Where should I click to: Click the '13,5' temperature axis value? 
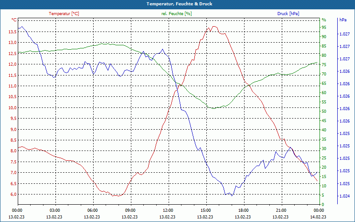(12, 32)
